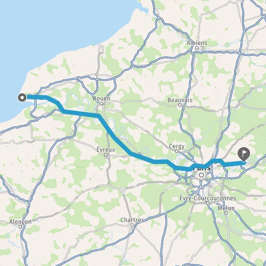Select the Beauvais city dot
The width and height of the screenshot is (266, 266).
[x=180, y=105]
